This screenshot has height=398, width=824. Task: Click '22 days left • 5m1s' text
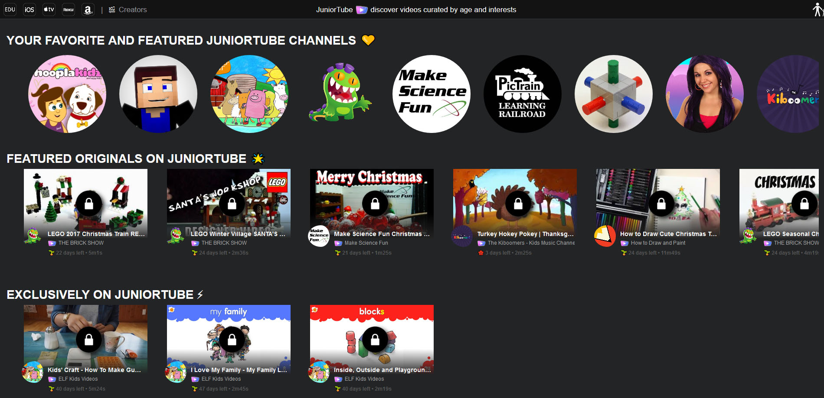[79, 253]
